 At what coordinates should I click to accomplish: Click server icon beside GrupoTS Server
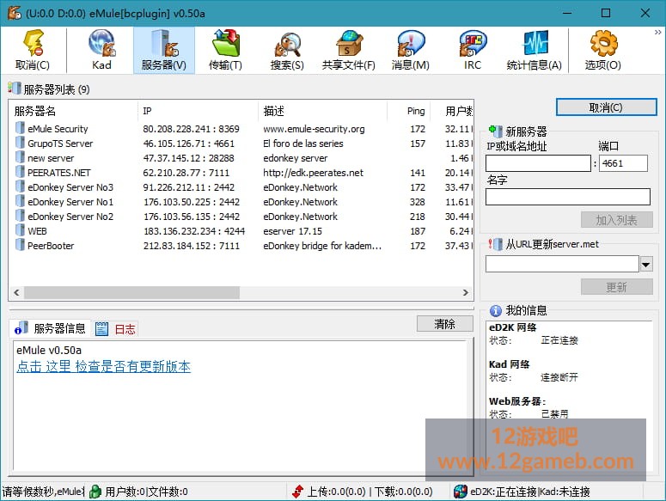20,143
